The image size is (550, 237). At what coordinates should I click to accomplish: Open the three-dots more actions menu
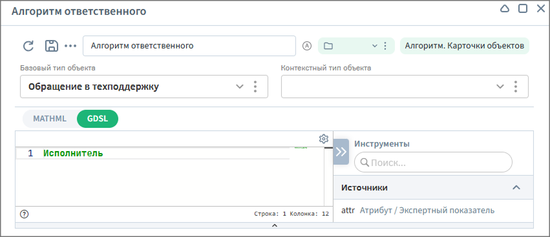point(70,46)
